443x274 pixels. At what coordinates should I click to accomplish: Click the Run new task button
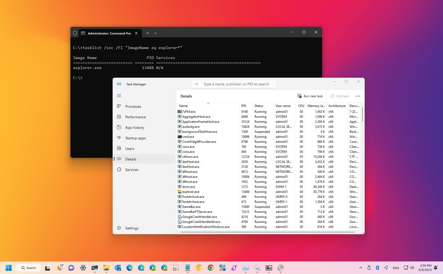[310, 96]
